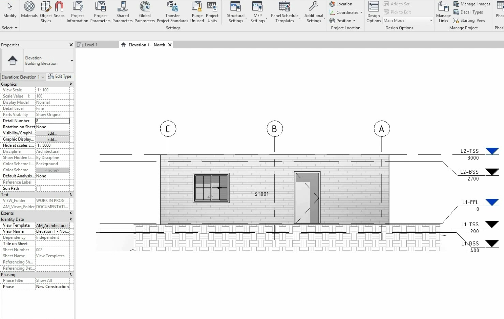Viewport: 504px width, 319px height.
Task: Click Transfer Project Standards
Action: pyautogui.click(x=172, y=12)
